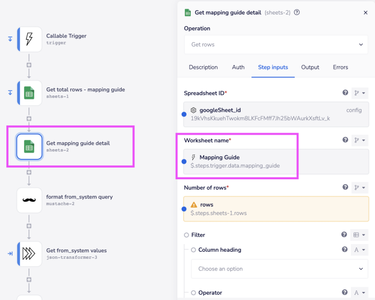375x300 pixels.
Task: Click help icon for Worksheet name field
Action: coord(346,140)
